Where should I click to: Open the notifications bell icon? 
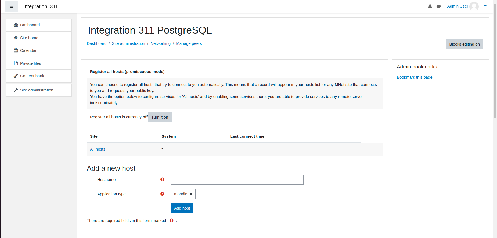pos(430,6)
